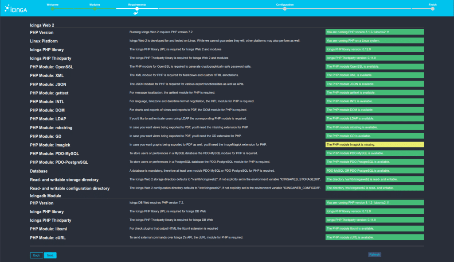Click the LDAP is available status
This screenshot has height=262, width=454.
point(374,119)
